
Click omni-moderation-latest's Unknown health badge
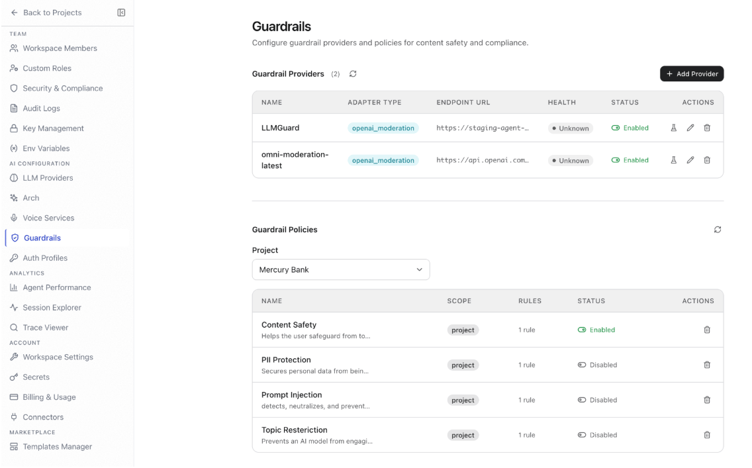coord(570,161)
